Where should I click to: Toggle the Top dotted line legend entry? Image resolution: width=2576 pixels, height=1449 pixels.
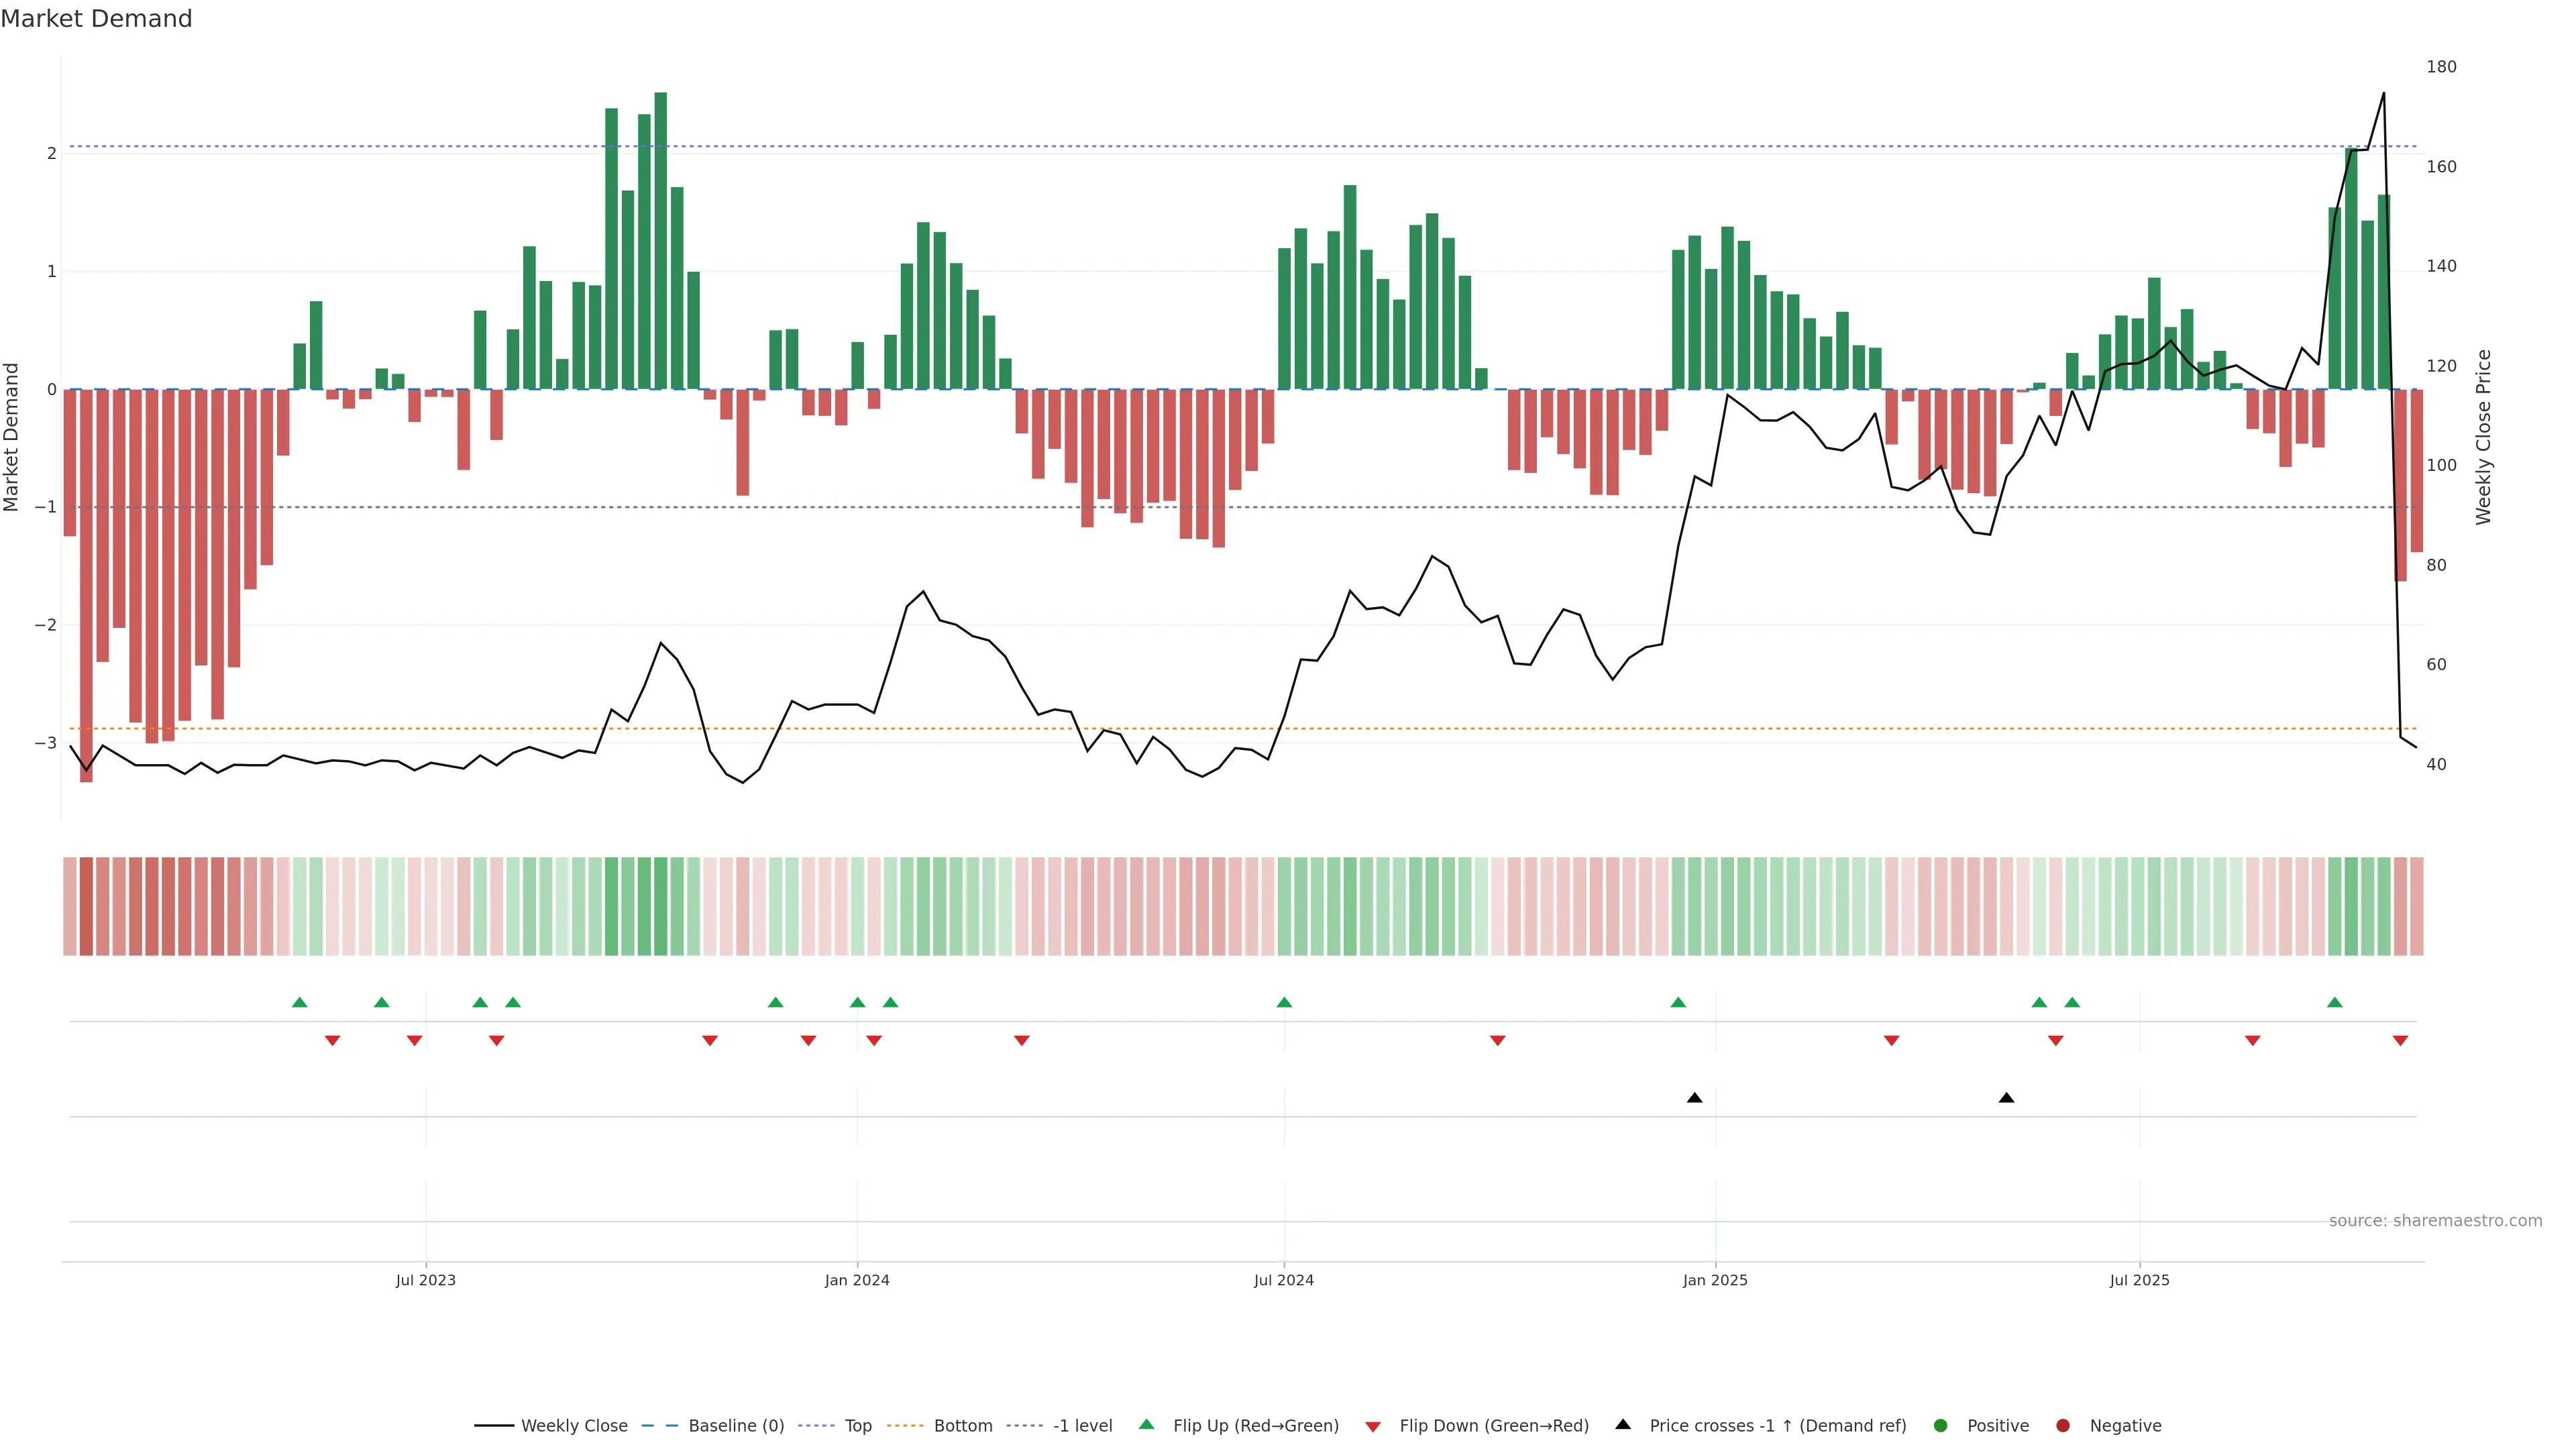(857, 1426)
